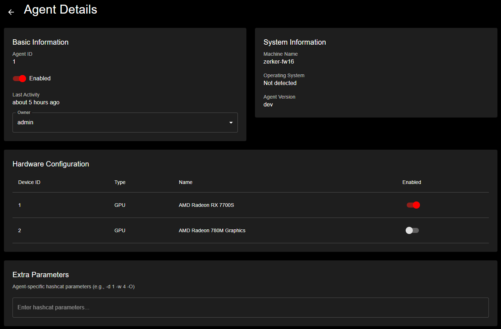Click the Basic Information panel heading

(40, 42)
